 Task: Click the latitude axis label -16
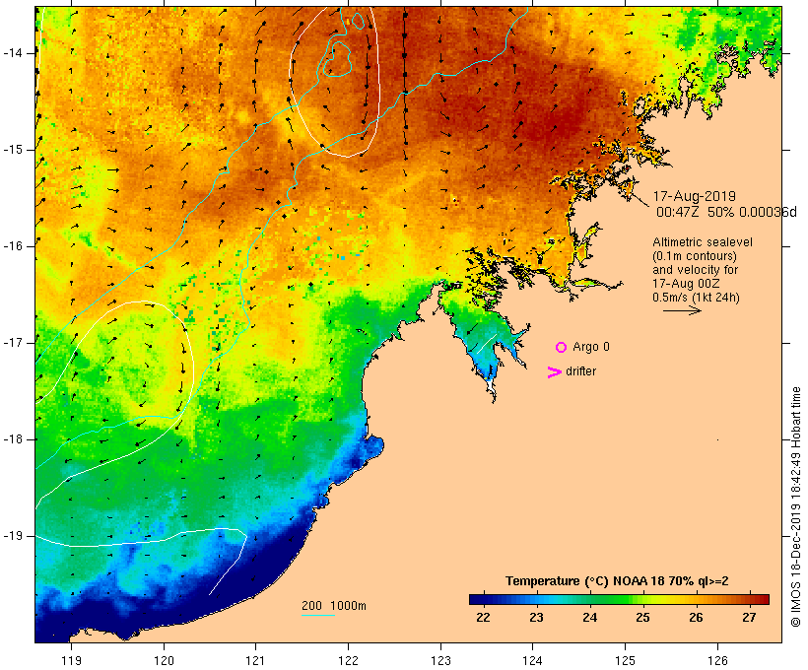coord(13,246)
